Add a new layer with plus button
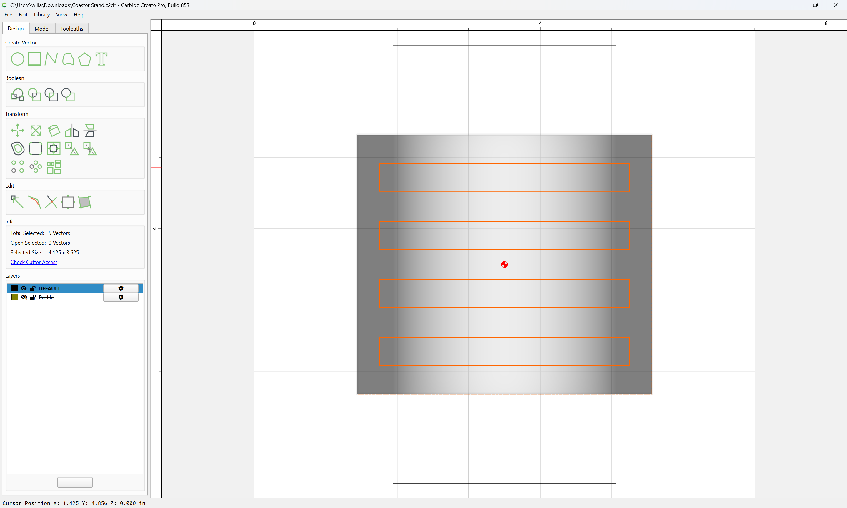The height and width of the screenshot is (508, 847). [75, 483]
